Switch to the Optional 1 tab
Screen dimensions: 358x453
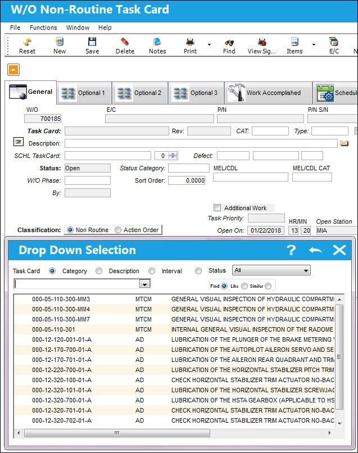point(84,93)
